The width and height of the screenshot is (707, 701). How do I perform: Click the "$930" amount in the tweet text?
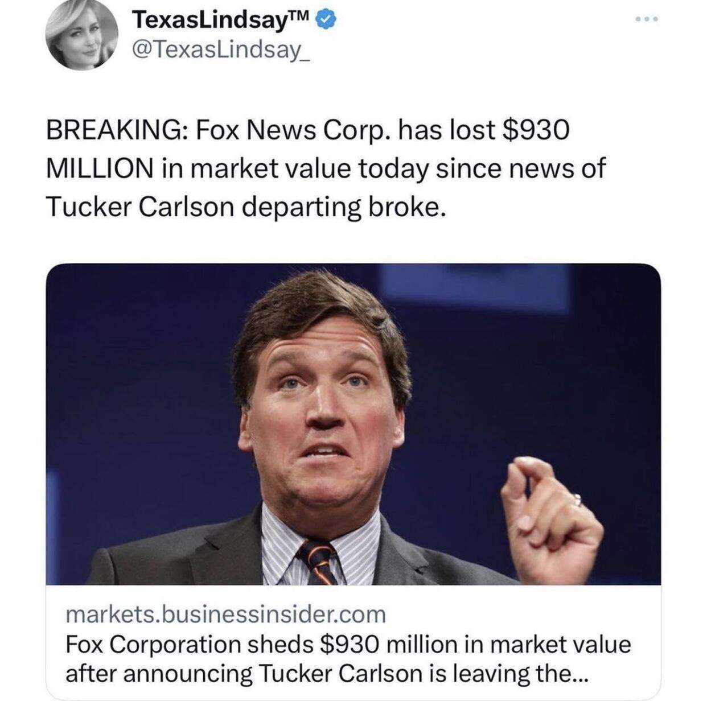pyautogui.click(x=535, y=130)
